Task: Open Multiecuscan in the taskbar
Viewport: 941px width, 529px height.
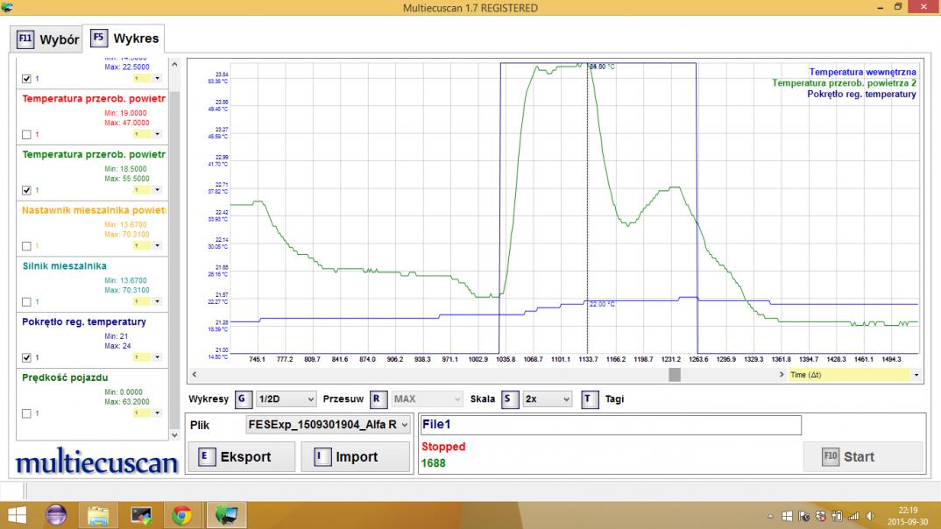Action: point(226,515)
